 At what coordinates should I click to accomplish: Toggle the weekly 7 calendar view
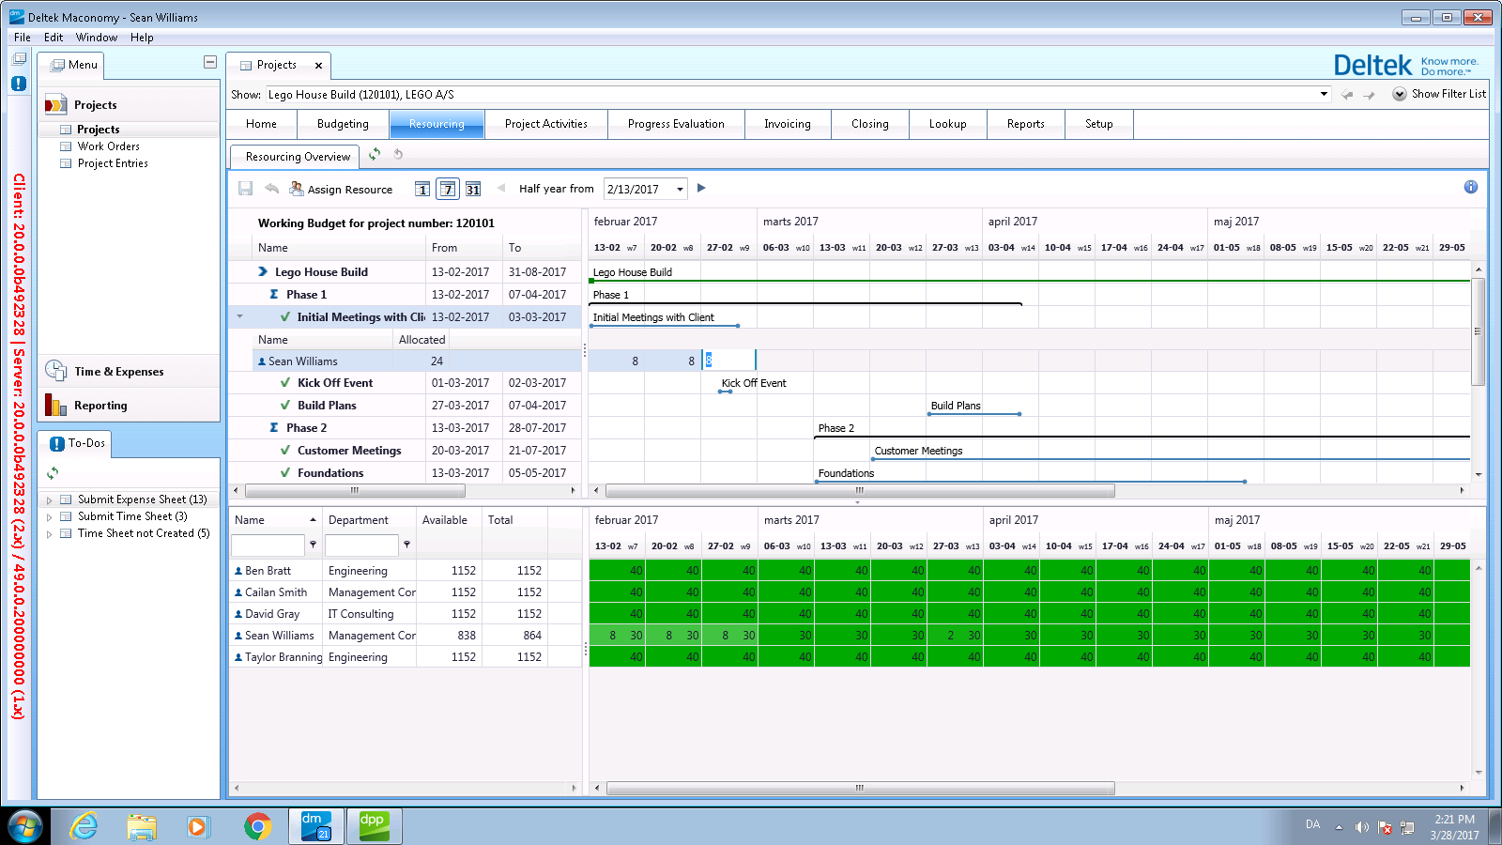click(448, 189)
